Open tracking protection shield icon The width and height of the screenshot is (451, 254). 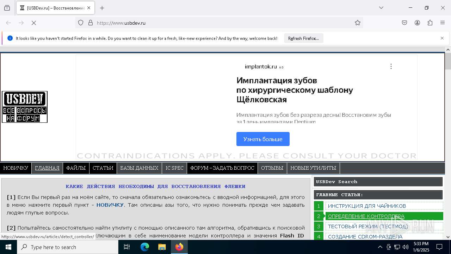pos(81,23)
